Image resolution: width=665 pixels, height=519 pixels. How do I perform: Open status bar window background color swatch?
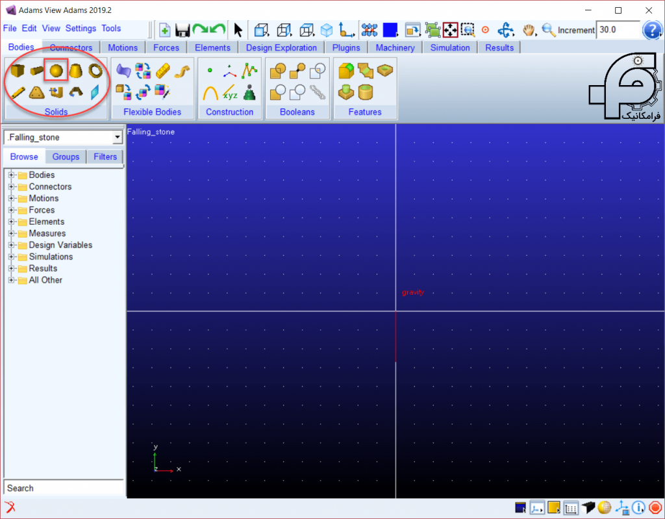520,507
